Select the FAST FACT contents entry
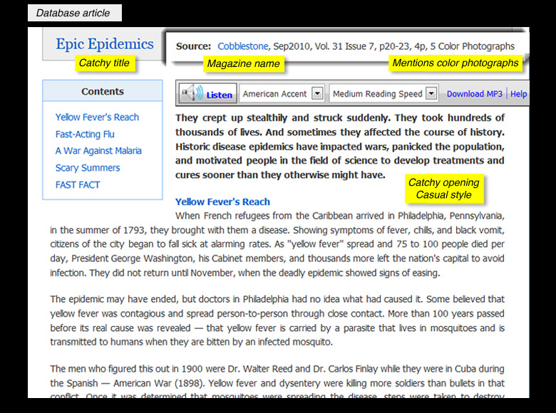 tap(78, 185)
